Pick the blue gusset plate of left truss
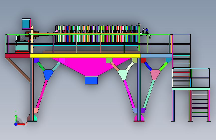This screenshot has height=140, width=216. coord(48,74)
